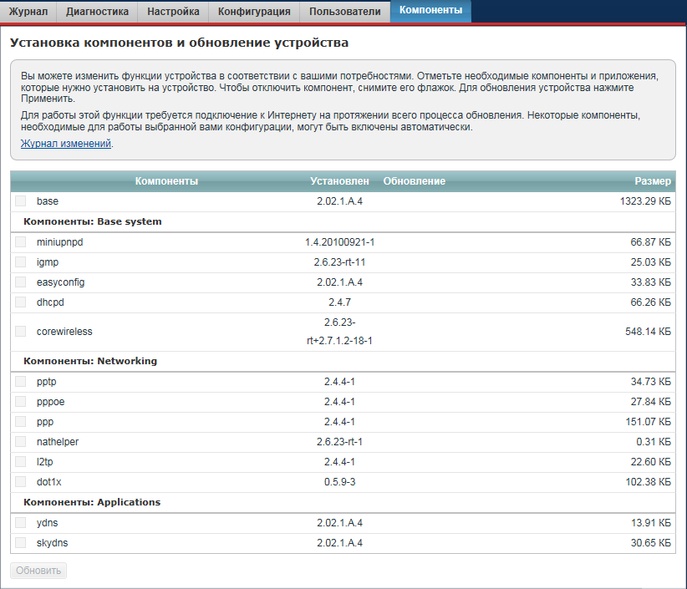
Task: Tick the easyconfig checkbox
Action: pyautogui.click(x=20, y=282)
